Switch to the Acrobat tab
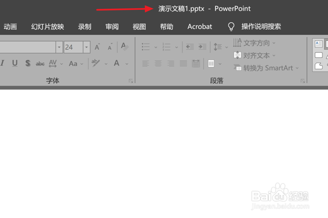 pos(200,27)
